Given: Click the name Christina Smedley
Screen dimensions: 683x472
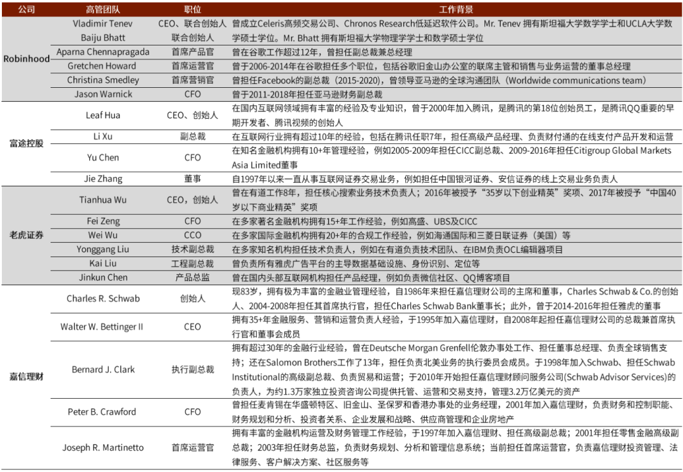Looking at the screenshot, I should 103,80.
